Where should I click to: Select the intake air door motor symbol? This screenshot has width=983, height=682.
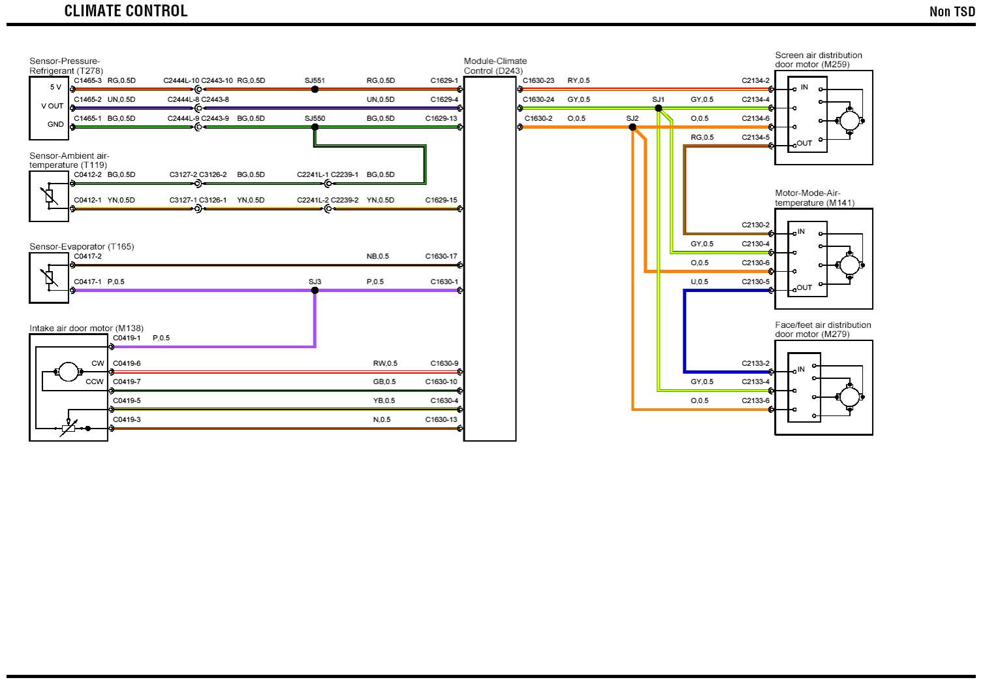click(x=67, y=372)
